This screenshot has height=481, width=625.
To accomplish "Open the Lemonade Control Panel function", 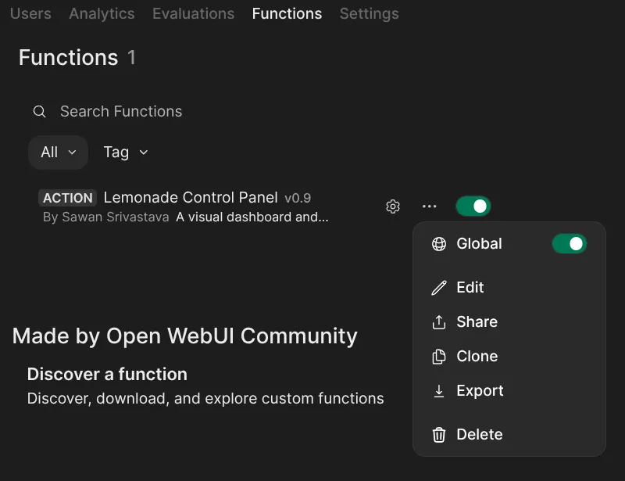I will click(191, 198).
